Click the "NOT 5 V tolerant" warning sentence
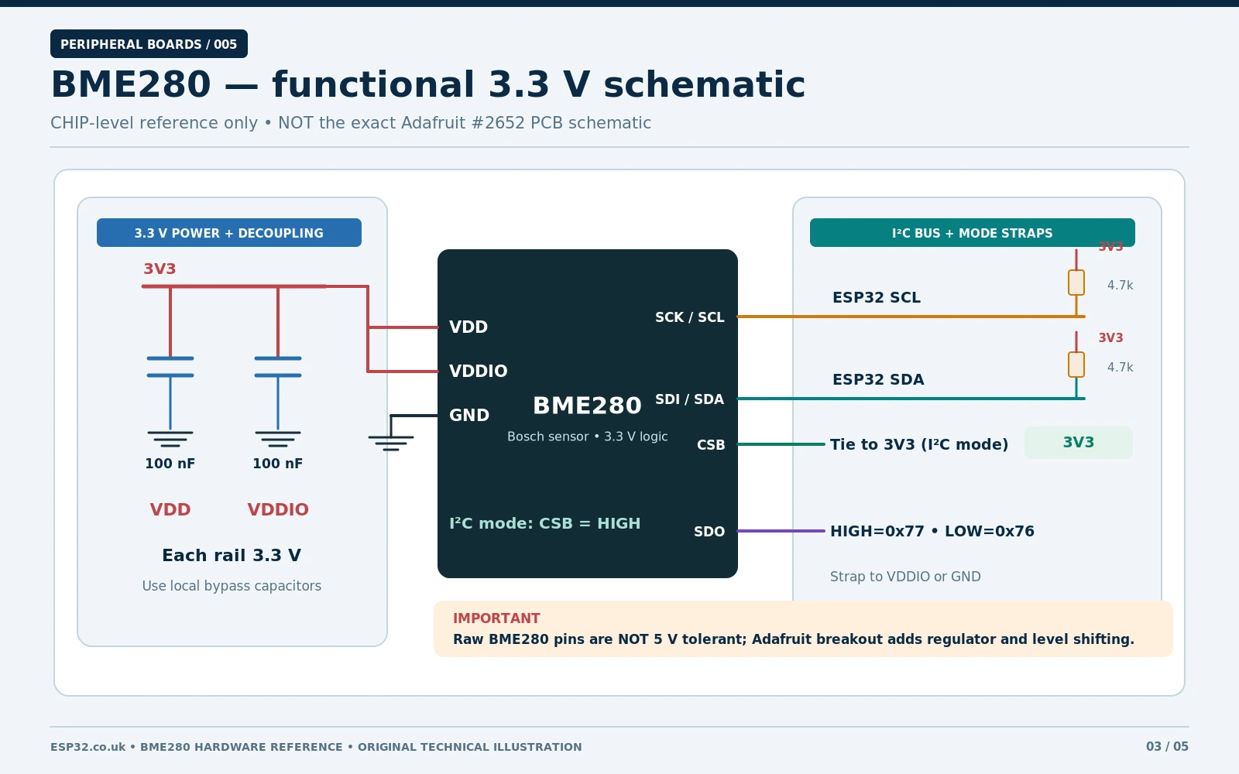1239x774 pixels. coord(794,639)
